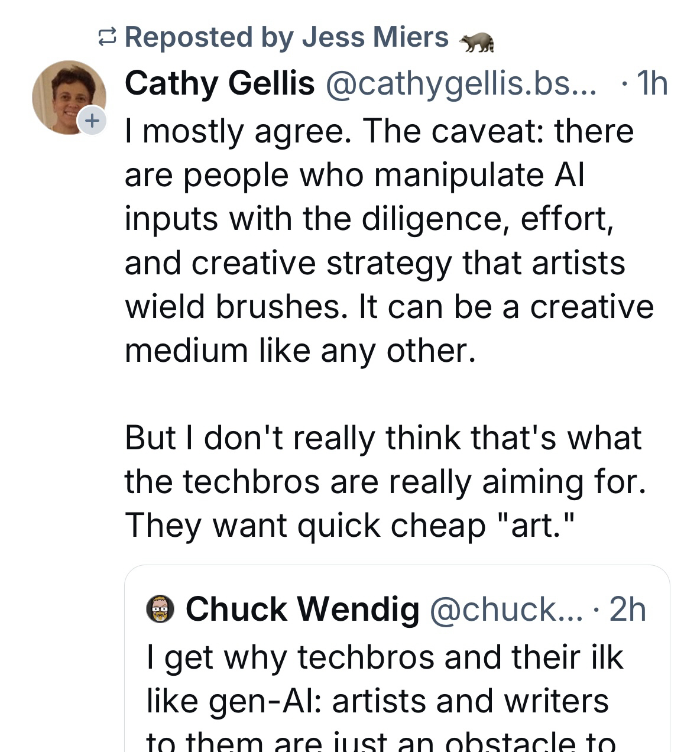This screenshot has width=697, height=752.
Task: Open the @cathygellis.bs... handle
Action: [461, 83]
